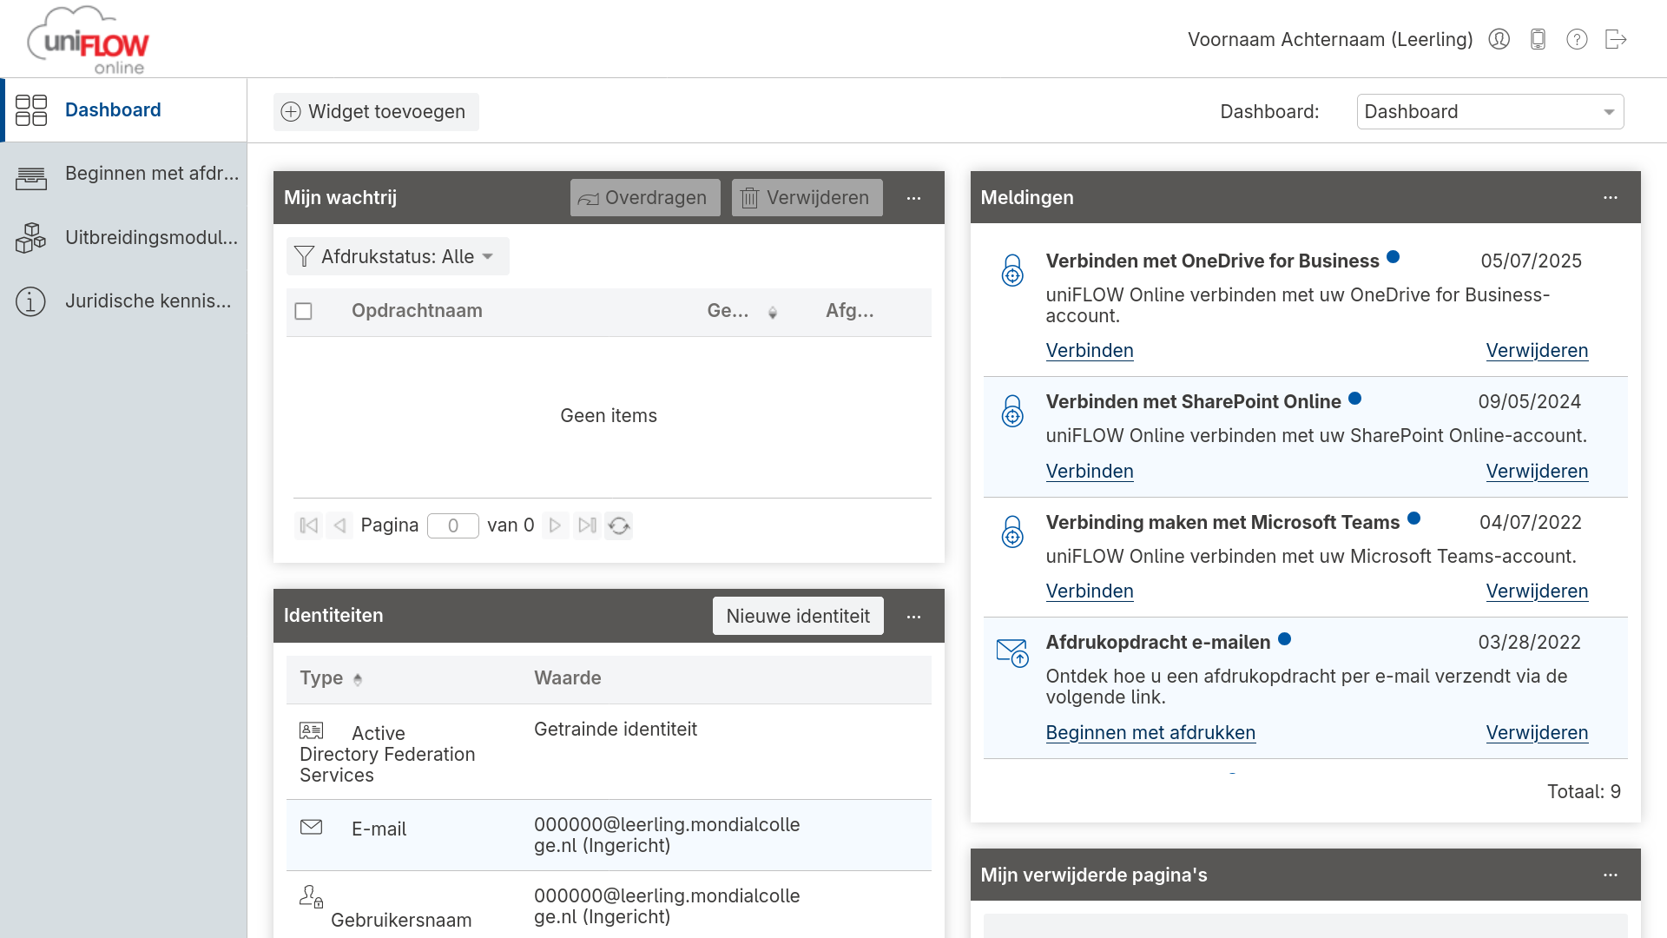This screenshot has width=1667, height=938.
Task: Open the Meldingen widget options menu
Action: 1611,197
